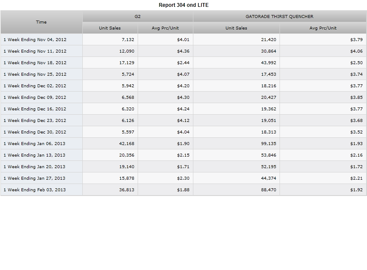Viewport: 367px width, 270px height.
Task: Click the G2 unit sales value 6,568
Action: pyautogui.click(x=128, y=97)
